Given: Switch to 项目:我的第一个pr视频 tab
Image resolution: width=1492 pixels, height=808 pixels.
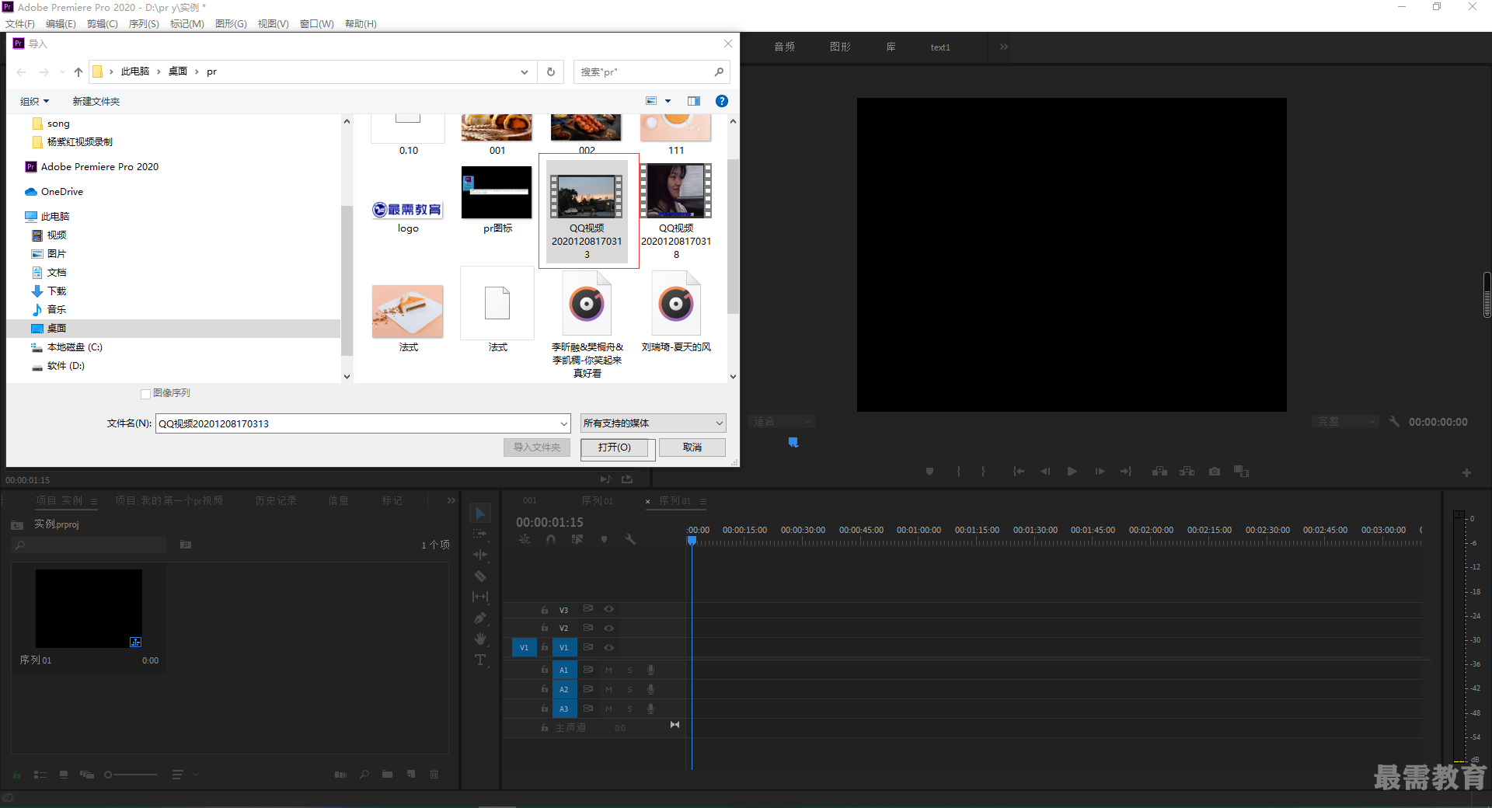Looking at the screenshot, I should [x=169, y=500].
